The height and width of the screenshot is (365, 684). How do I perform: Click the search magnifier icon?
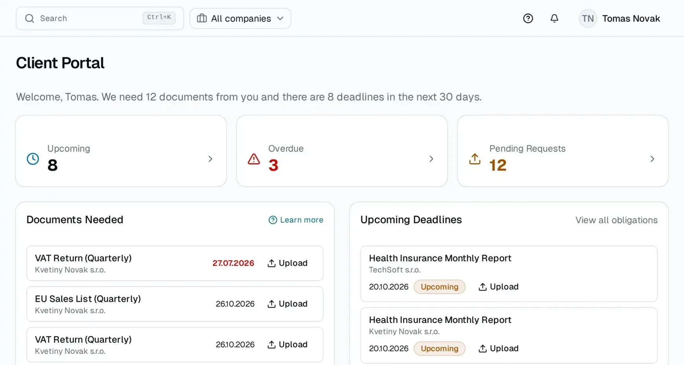click(29, 18)
